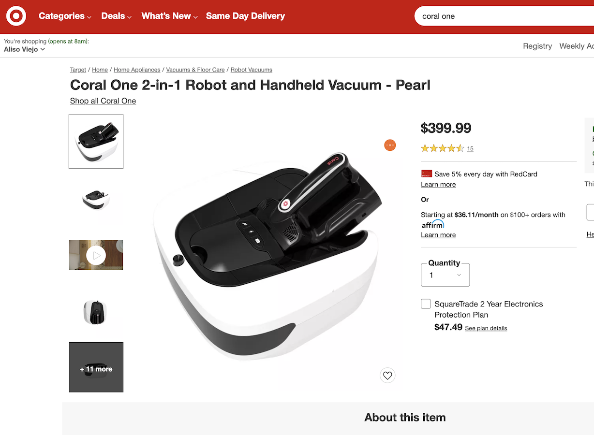The image size is (594, 435).
Task: Play the product video thumbnail
Action: click(96, 255)
